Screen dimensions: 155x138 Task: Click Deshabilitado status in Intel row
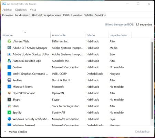click(x=95, y=74)
